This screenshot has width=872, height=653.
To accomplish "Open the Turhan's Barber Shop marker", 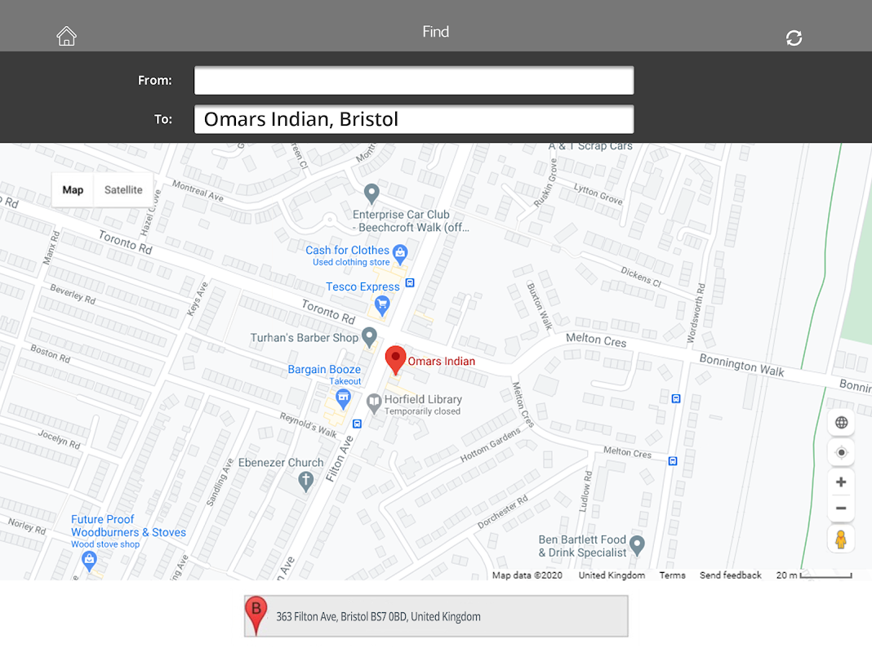I will coord(369,337).
